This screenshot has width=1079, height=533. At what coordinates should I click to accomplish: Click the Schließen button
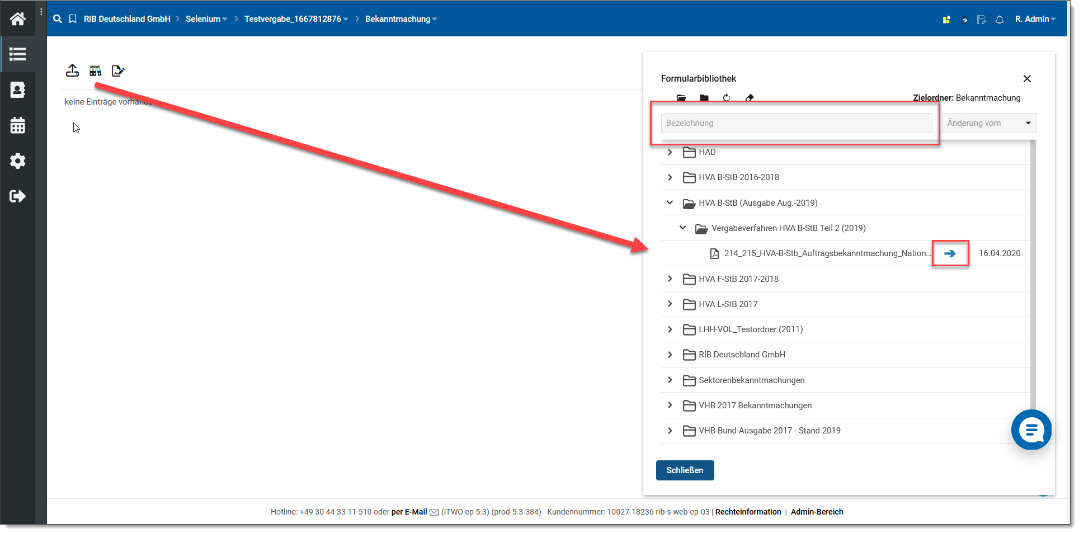click(685, 470)
